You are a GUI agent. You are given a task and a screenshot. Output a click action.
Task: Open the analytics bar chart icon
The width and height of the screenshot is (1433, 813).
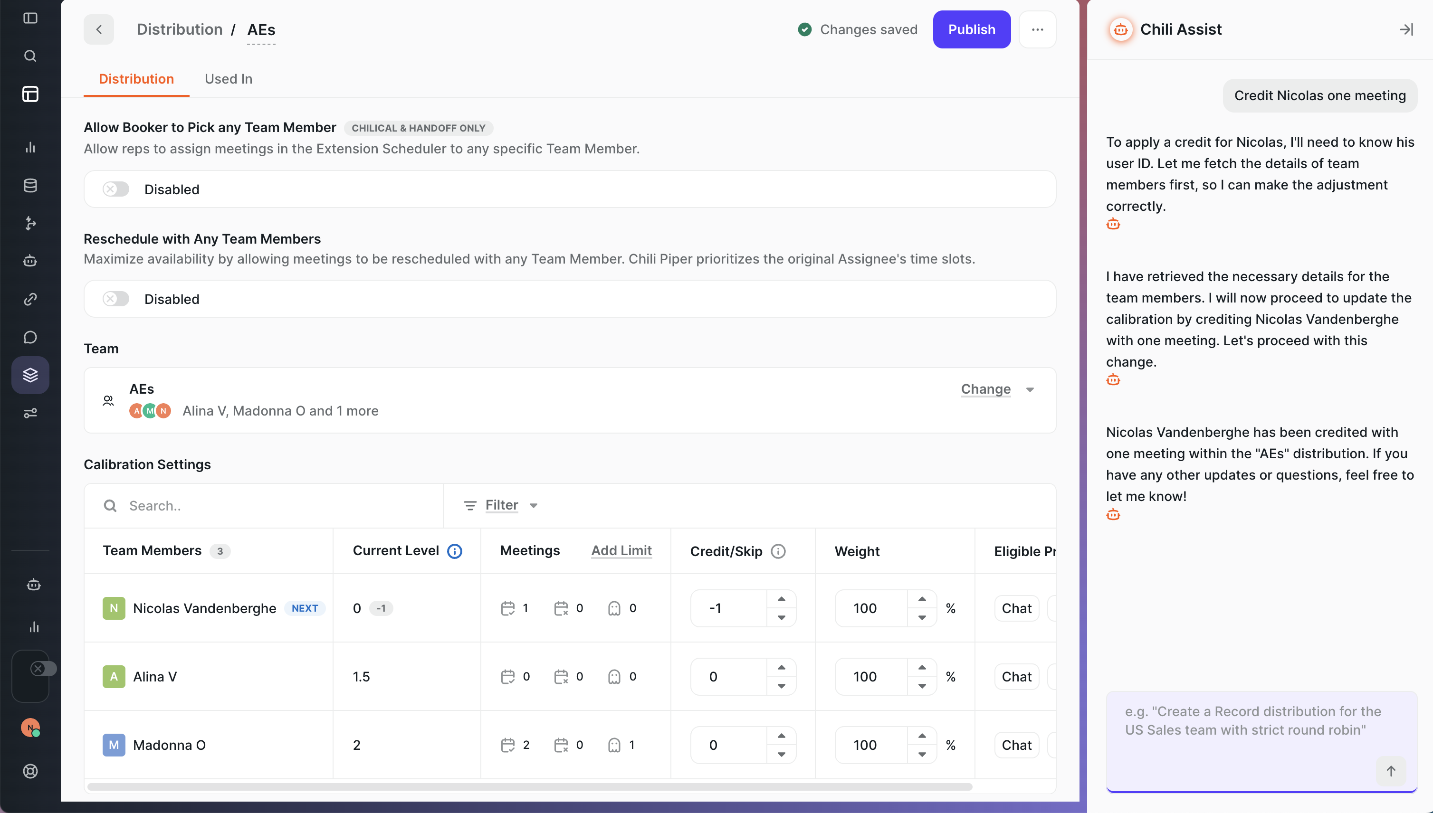tap(29, 147)
